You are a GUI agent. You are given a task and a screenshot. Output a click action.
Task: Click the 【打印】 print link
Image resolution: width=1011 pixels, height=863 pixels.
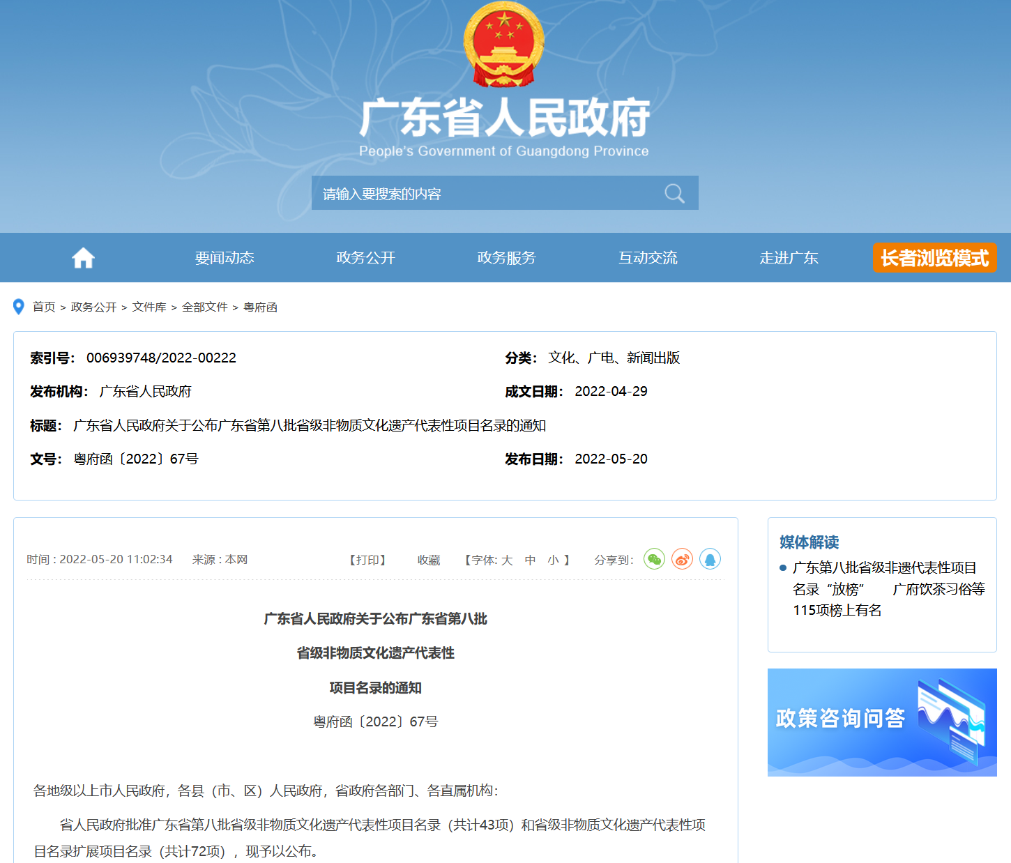tap(367, 560)
